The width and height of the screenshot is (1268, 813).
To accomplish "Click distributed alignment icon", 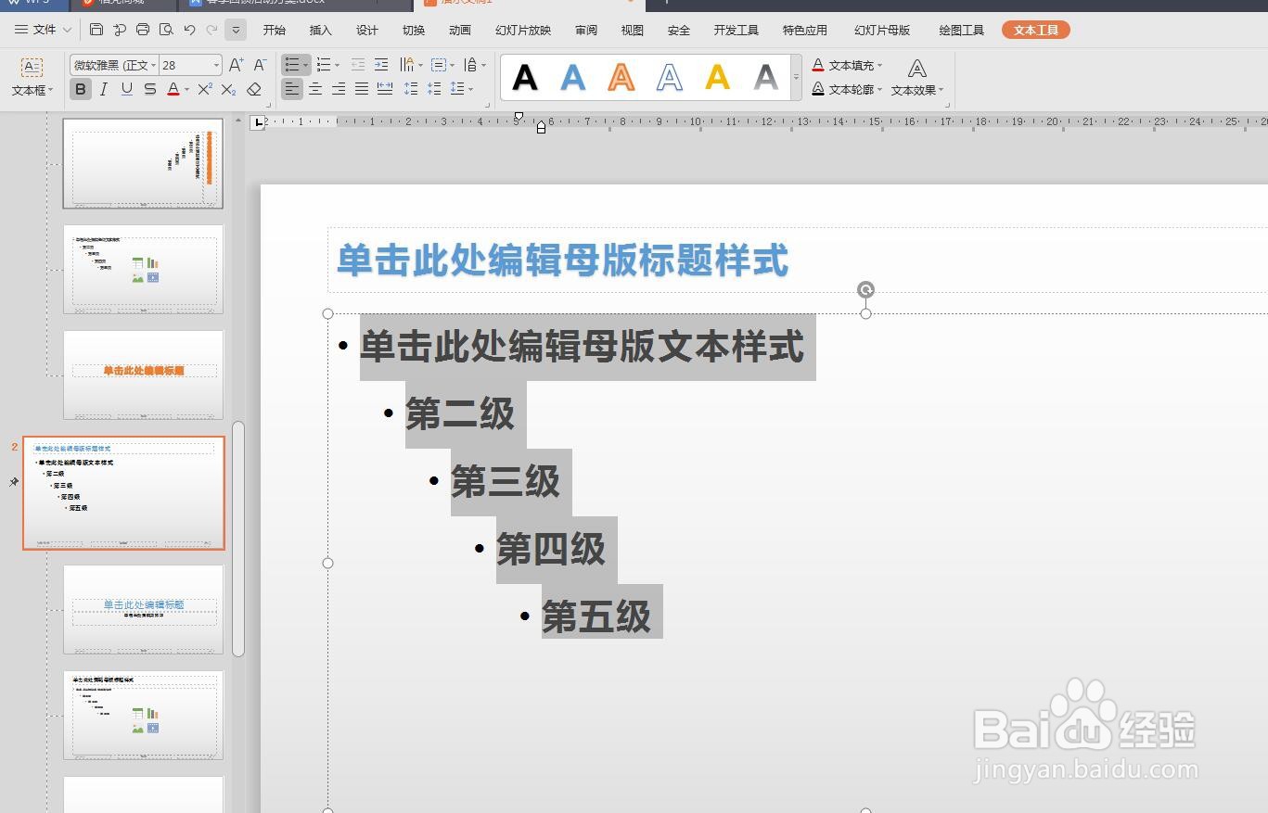I will 385,89.
